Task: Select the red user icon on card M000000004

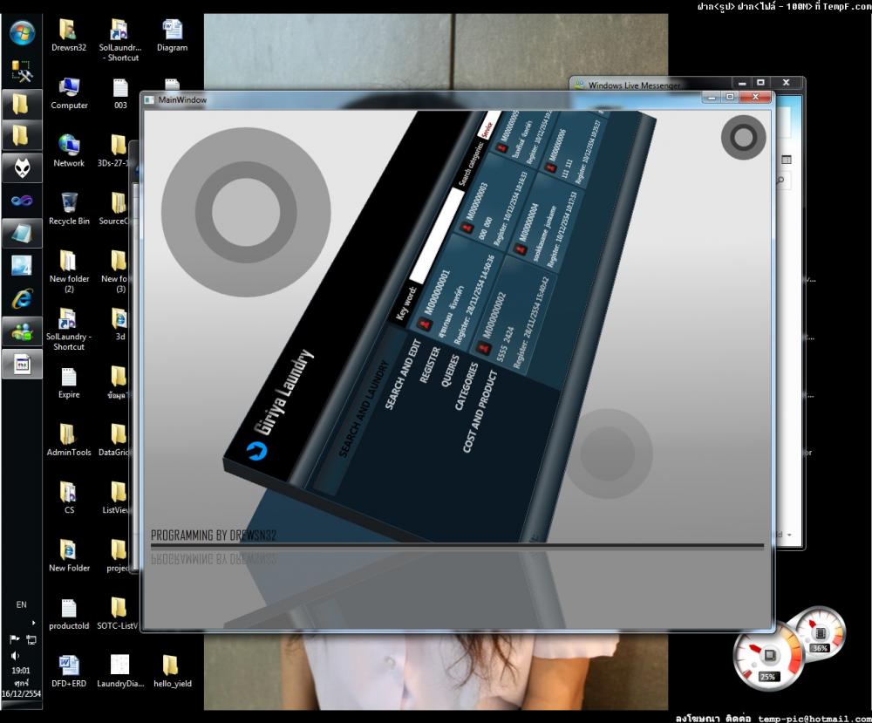Action: 521,249
